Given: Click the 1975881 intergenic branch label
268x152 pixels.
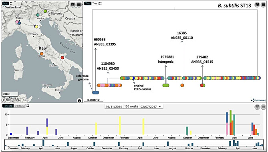Looking at the screenshot, I should point(165,59).
